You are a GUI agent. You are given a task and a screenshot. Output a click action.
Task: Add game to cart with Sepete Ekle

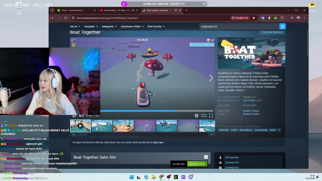point(197,164)
